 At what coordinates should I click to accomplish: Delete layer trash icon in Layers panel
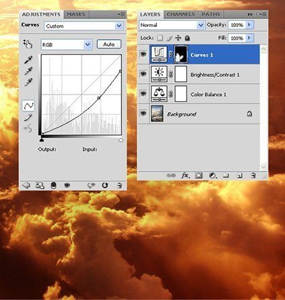(253, 175)
